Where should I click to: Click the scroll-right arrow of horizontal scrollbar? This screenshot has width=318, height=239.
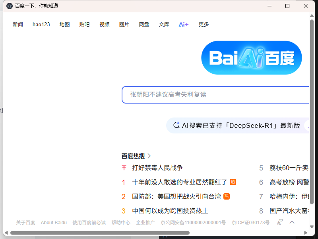point(306,233)
